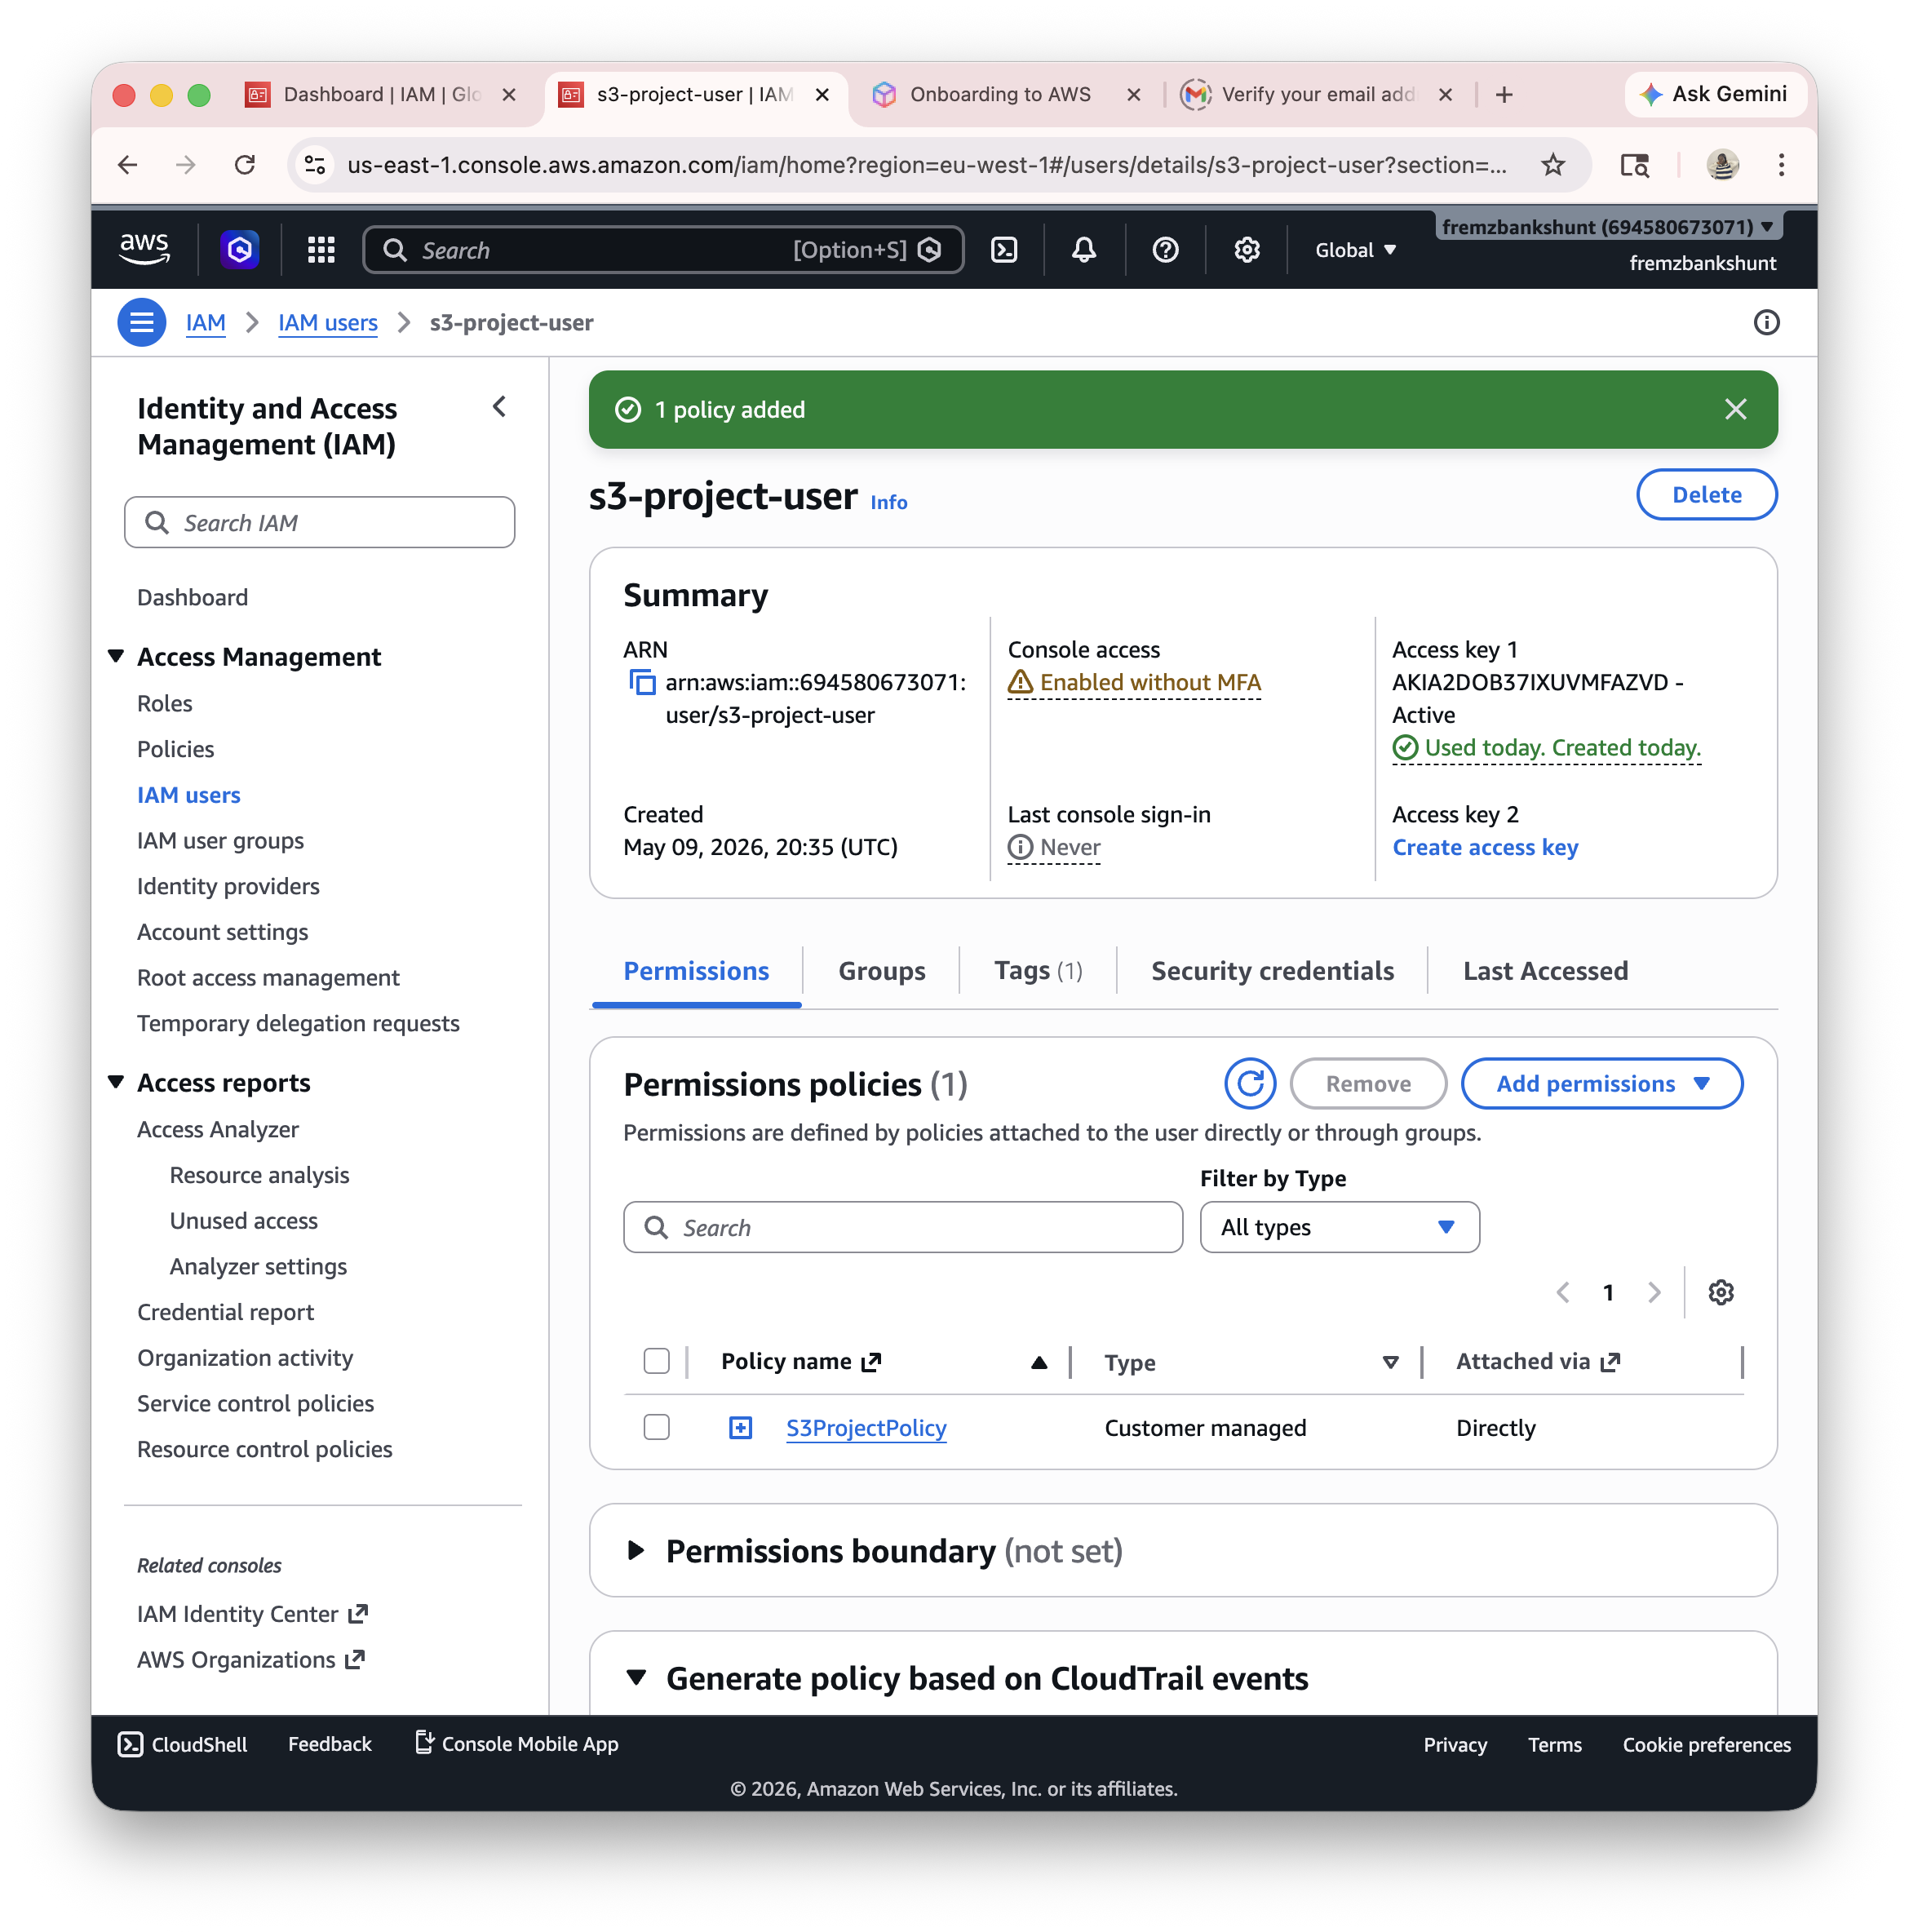The width and height of the screenshot is (1909, 1932).
Task: Switch to Verify your email browser tab
Action: pos(1317,94)
